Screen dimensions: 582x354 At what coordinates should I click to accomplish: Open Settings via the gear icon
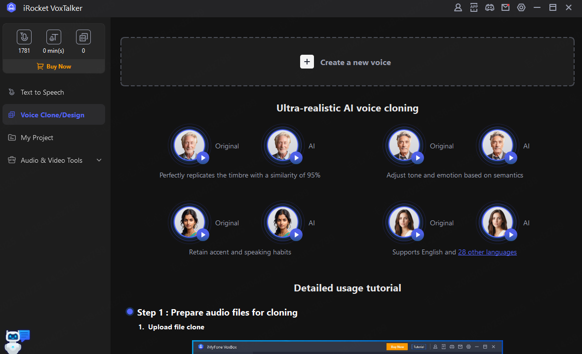click(521, 7)
